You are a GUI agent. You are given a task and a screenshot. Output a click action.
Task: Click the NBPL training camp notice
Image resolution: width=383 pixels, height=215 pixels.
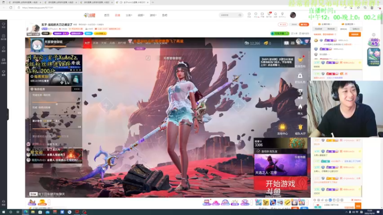point(277,62)
